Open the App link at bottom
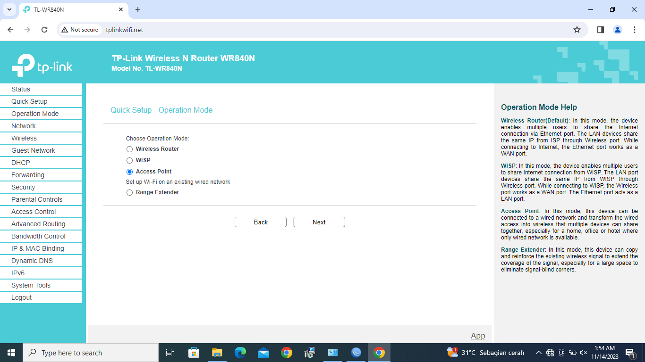Viewport: 645px width, 362px height. point(478,336)
